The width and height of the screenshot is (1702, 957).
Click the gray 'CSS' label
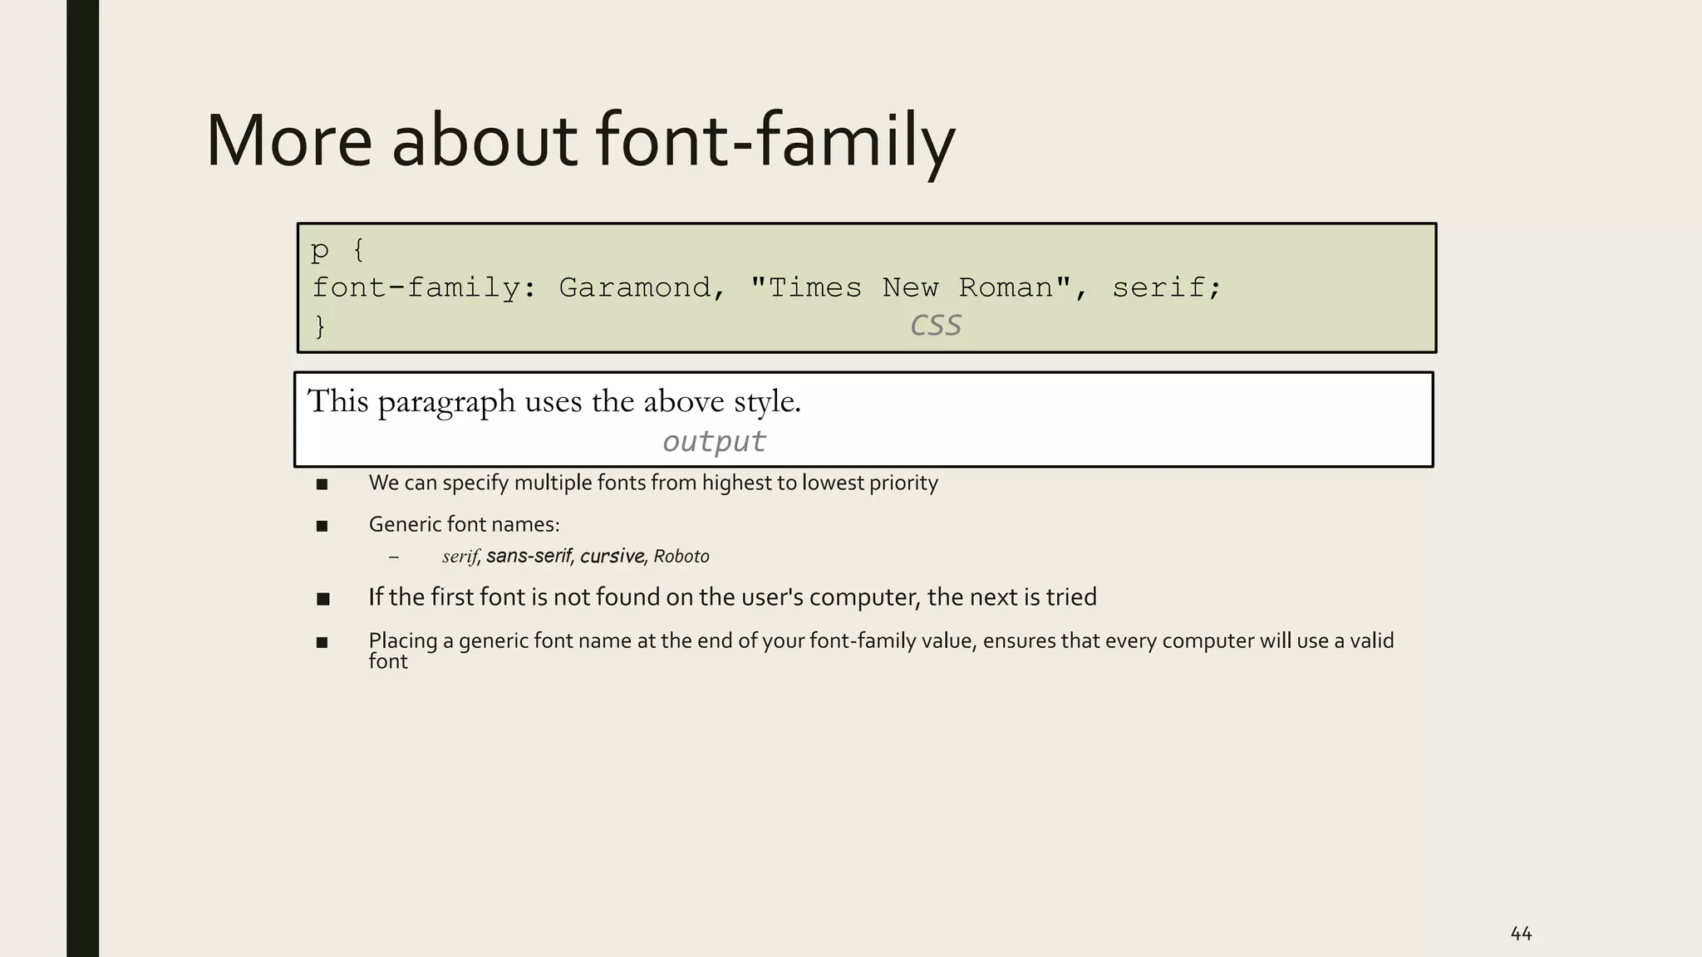pyautogui.click(x=935, y=325)
